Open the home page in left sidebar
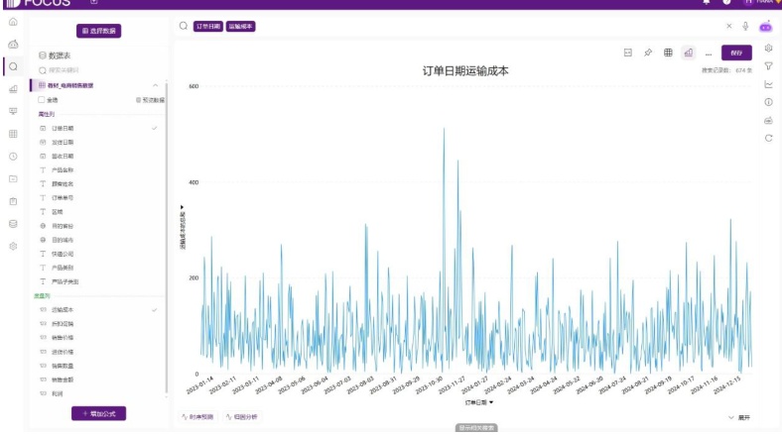Screen dimensions: 782x435 pos(14,22)
